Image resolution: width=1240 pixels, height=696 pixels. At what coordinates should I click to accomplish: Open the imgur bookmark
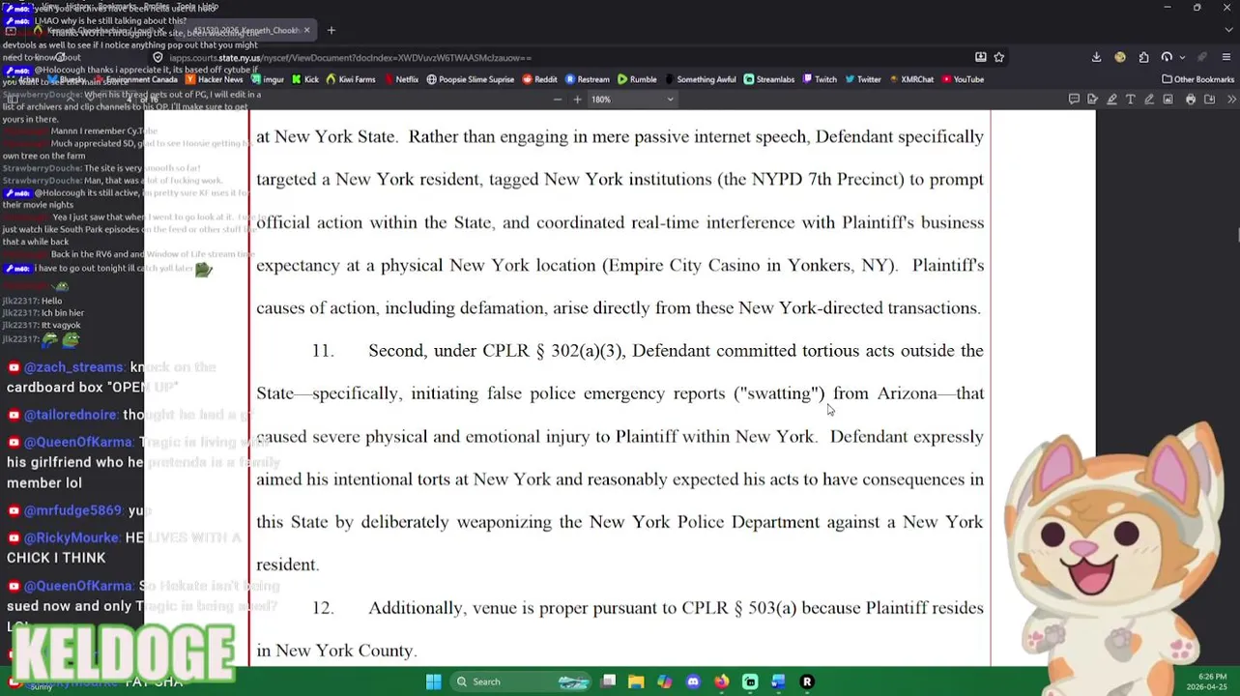267,79
